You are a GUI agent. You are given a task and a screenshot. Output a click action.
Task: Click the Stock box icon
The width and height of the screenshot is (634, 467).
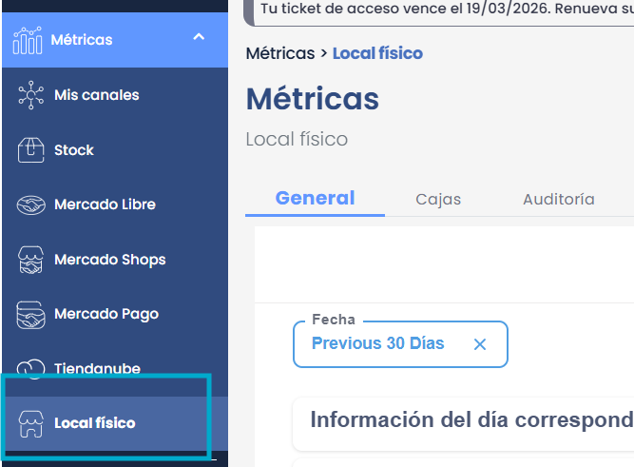pyautogui.click(x=30, y=150)
